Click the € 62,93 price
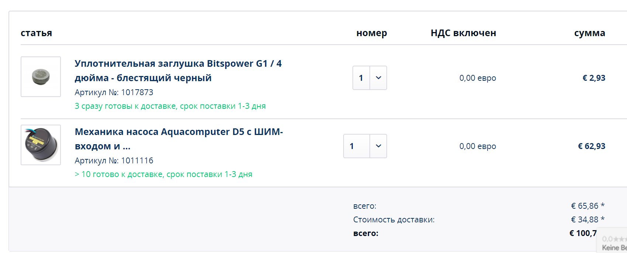 [591, 146]
